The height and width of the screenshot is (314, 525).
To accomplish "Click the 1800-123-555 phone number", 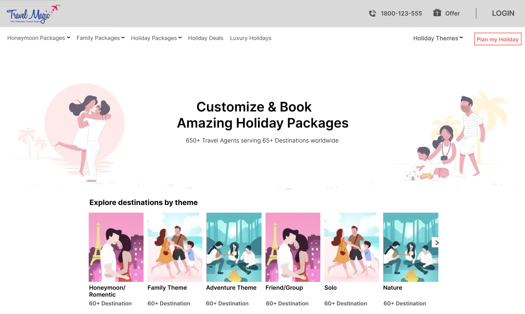I will click(x=401, y=13).
